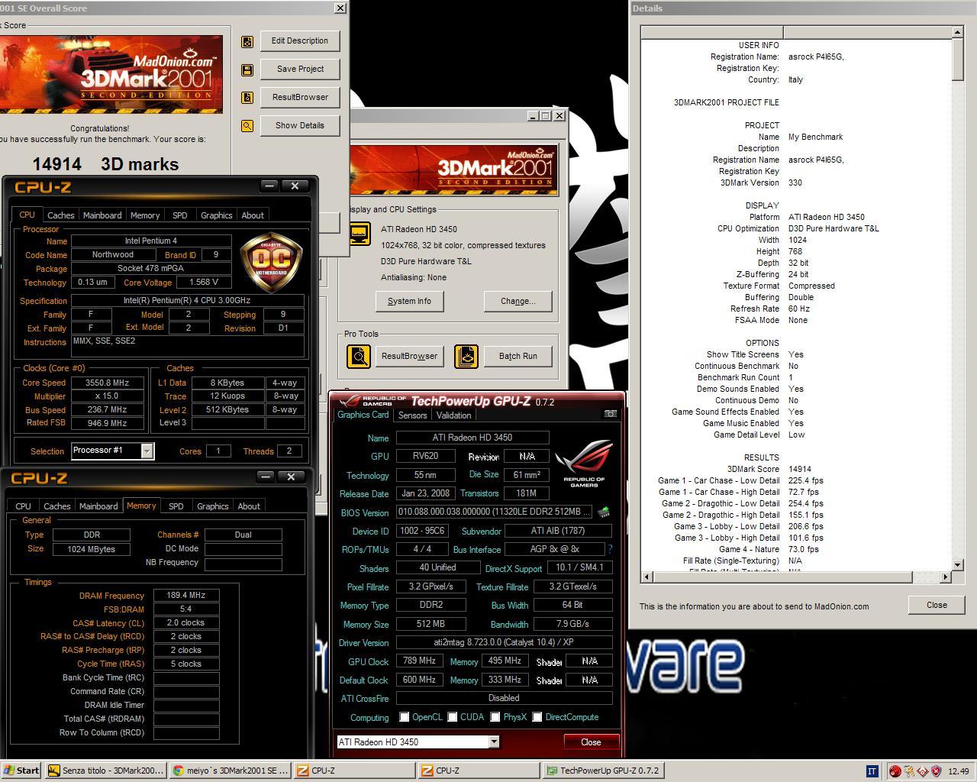Open the About tab in upper CPU-Z
Screen dimensions: 977x782
(x=253, y=215)
